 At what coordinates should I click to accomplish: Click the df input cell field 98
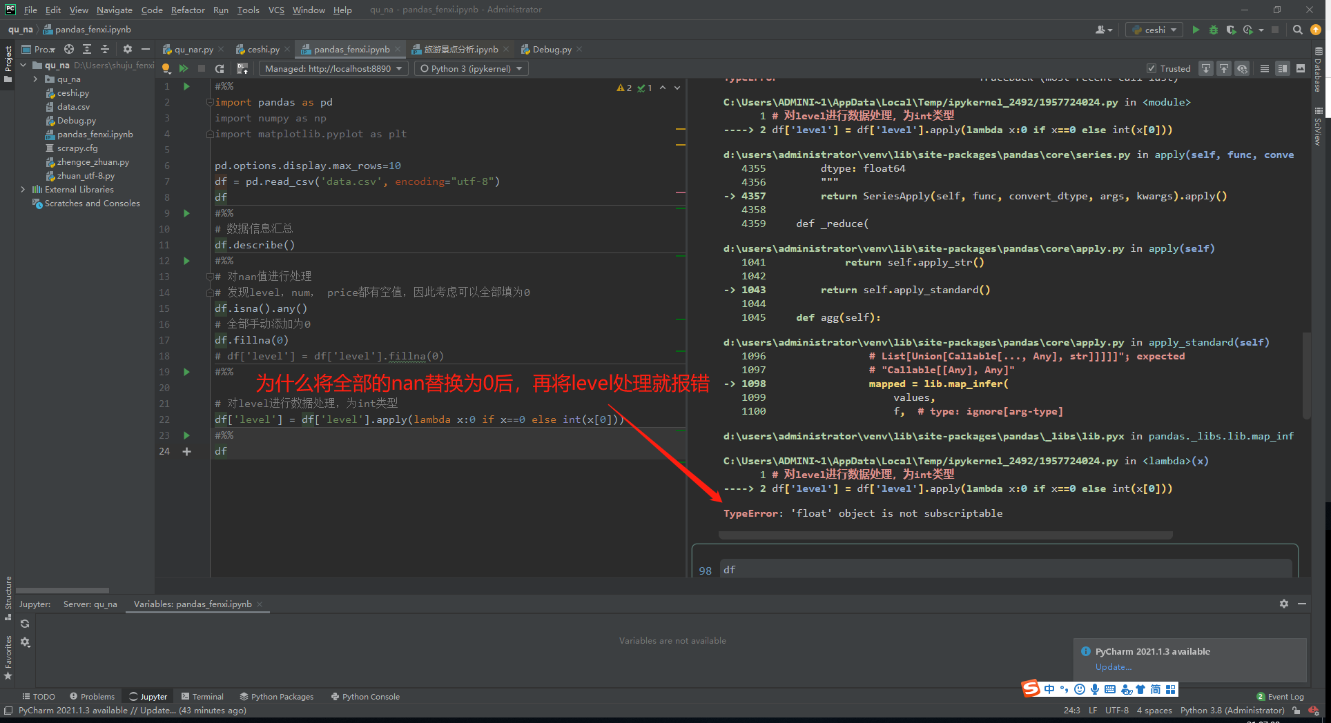click(x=1006, y=570)
